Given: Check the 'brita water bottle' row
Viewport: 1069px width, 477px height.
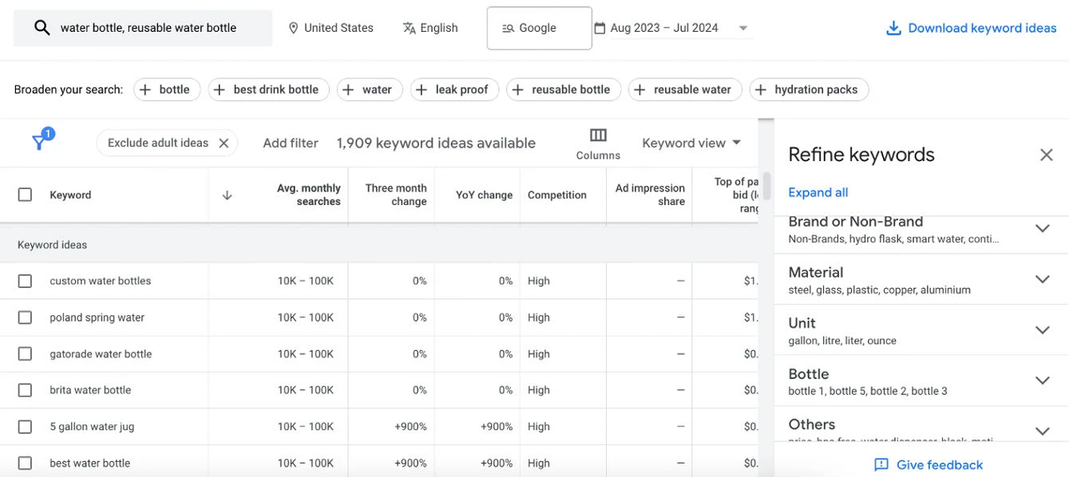Looking at the screenshot, I should coord(25,390).
